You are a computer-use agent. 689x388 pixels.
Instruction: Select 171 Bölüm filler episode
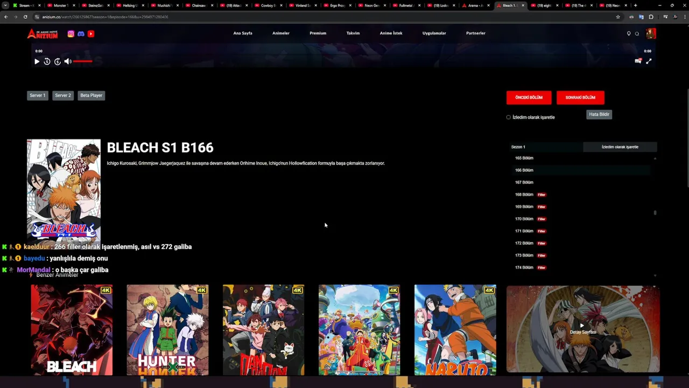tap(580, 231)
